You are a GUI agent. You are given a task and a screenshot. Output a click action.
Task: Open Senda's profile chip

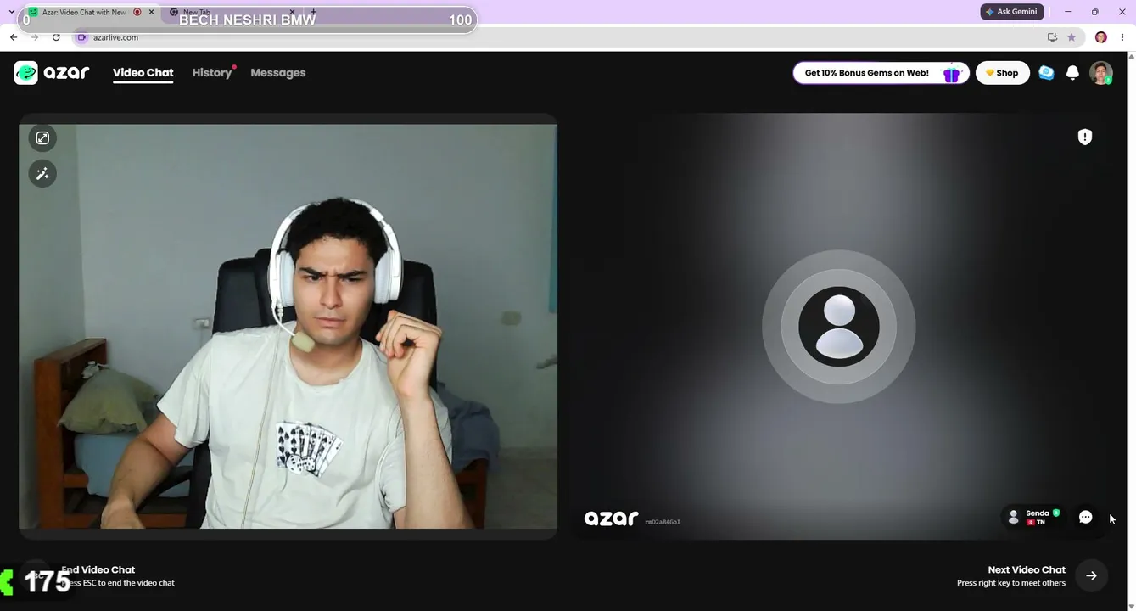(1033, 517)
